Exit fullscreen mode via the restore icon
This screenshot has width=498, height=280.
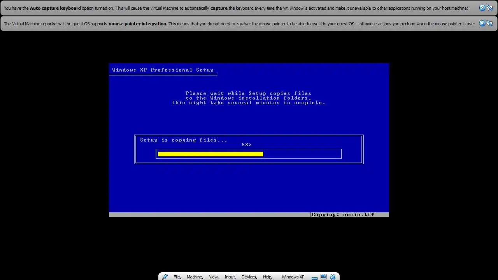[x=323, y=277]
